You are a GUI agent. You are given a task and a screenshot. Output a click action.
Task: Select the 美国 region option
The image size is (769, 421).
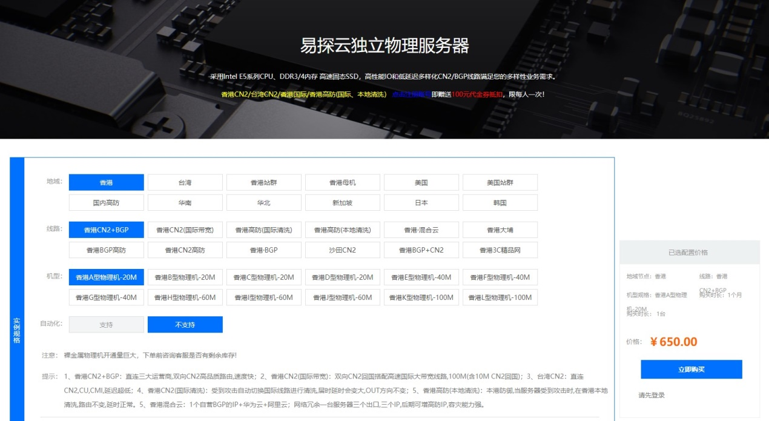click(x=421, y=182)
